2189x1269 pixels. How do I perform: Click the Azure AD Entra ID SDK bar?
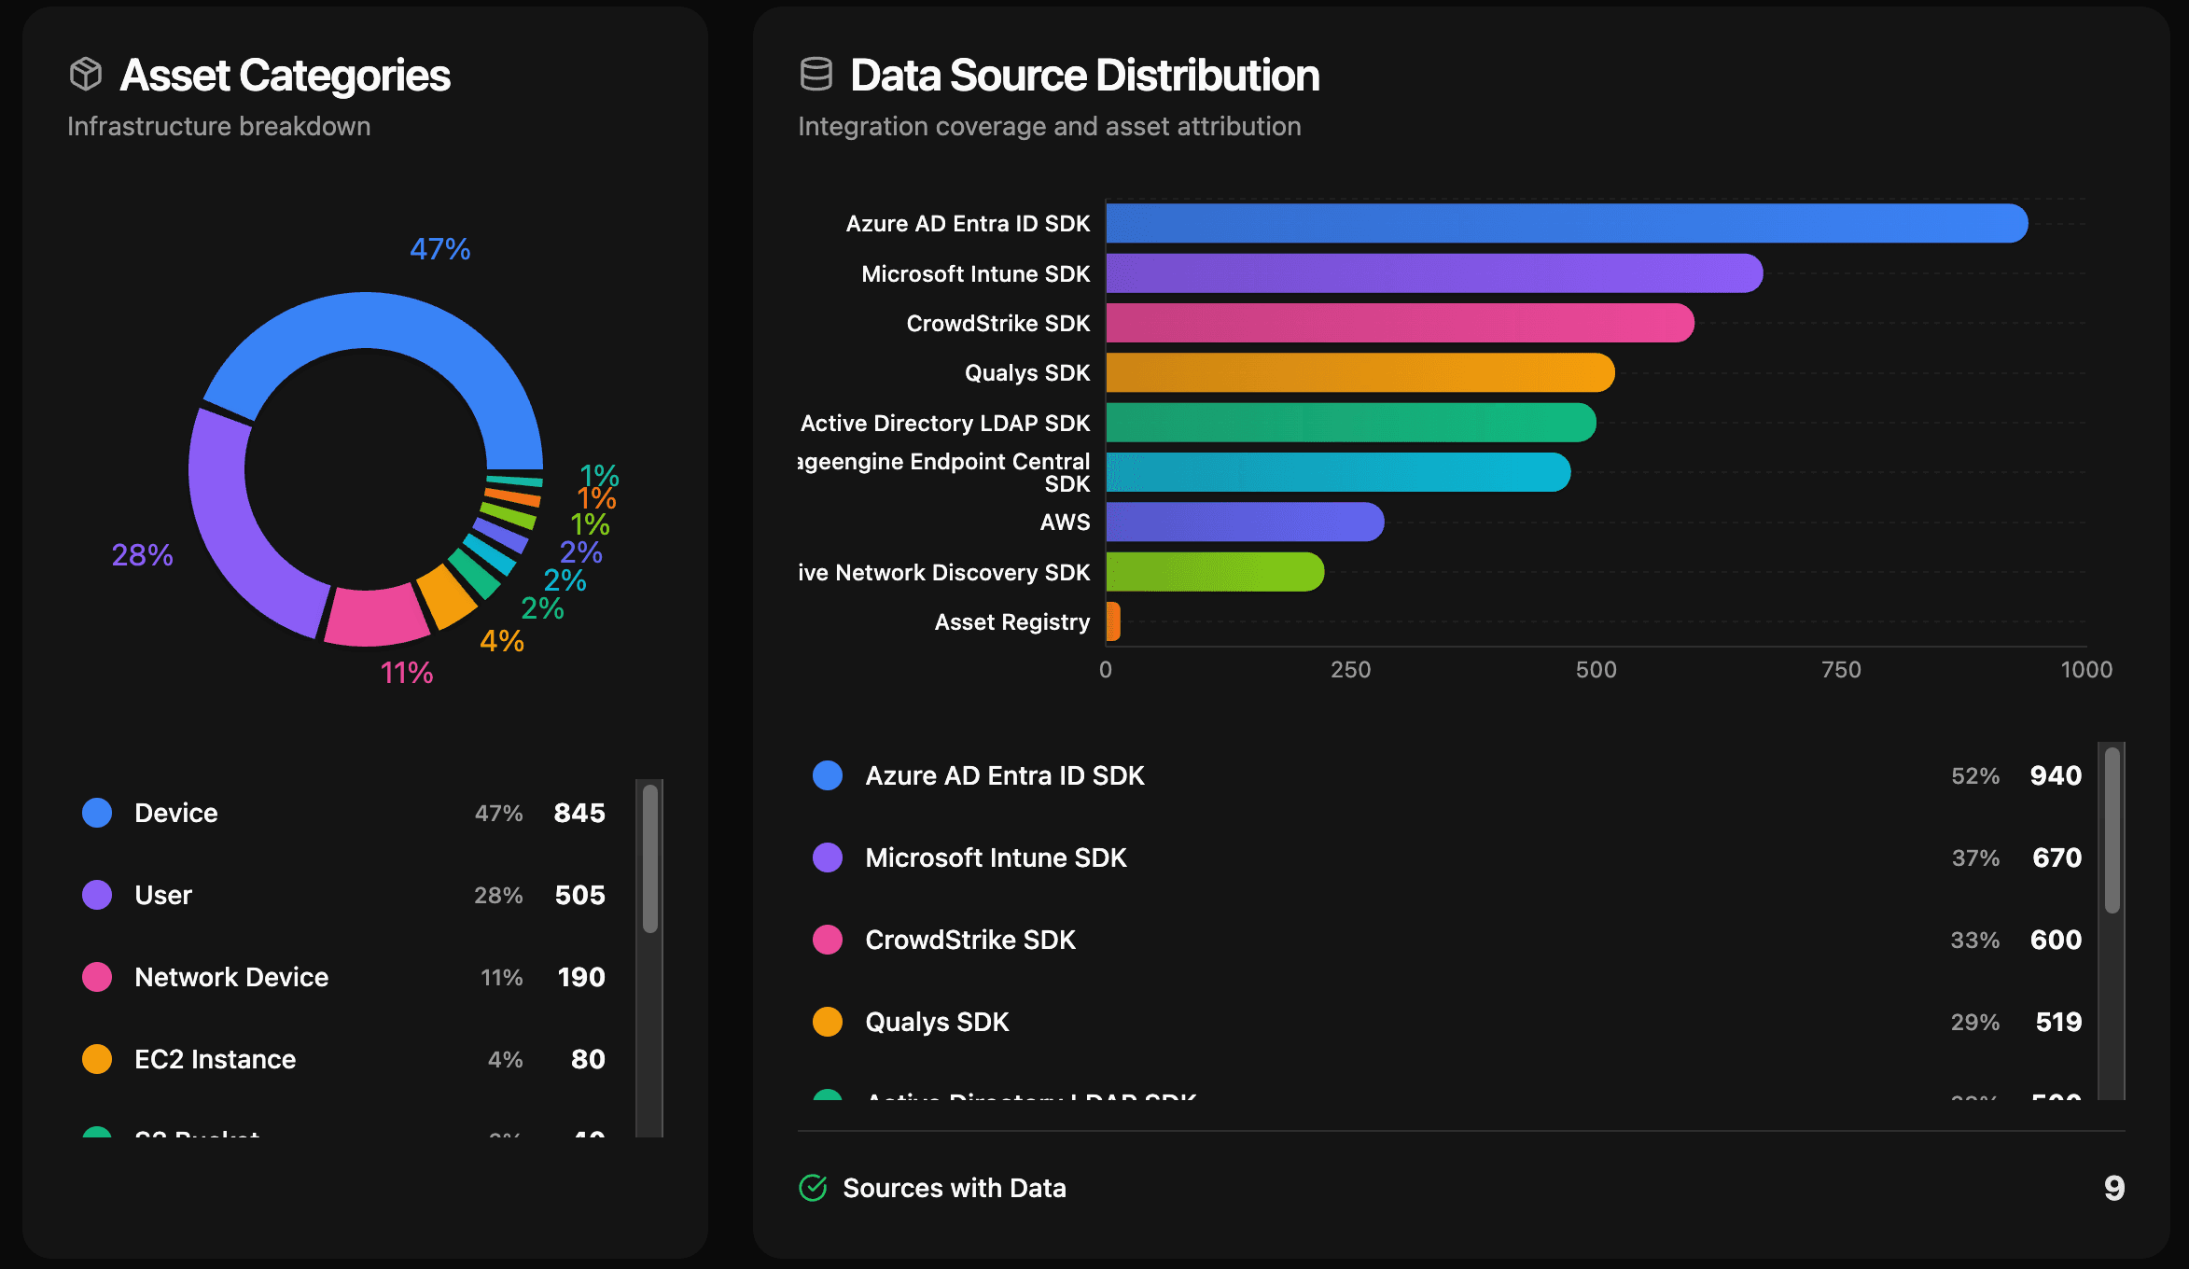(x=1567, y=224)
